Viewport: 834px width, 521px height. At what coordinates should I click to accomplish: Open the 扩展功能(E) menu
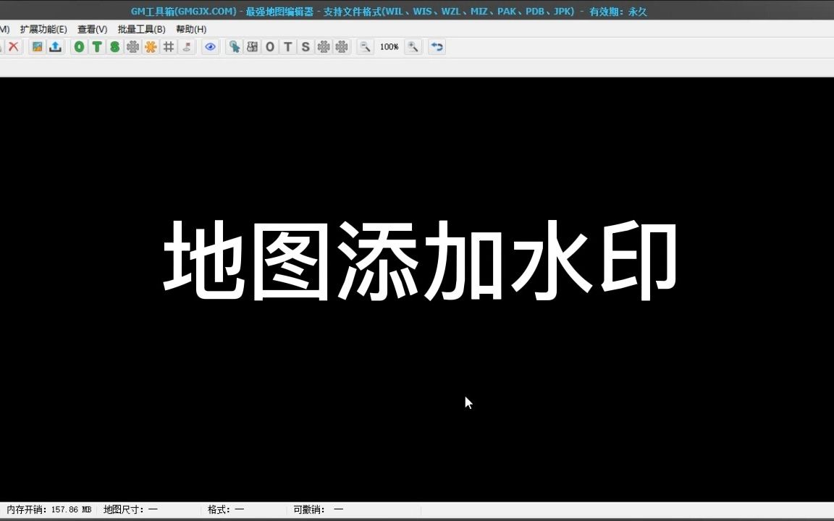[x=43, y=29]
